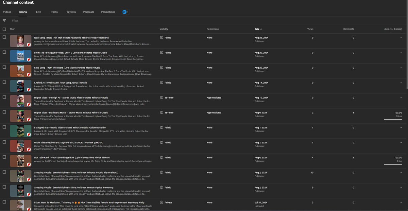The image size is (408, 211).
Task: Check the I Dont Want To Medicate row
Action: pyautogui.click(x=4, y=201)
